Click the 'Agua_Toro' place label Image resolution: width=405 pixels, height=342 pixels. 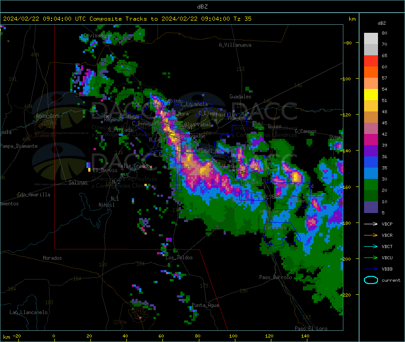pyautogui.click(x=48, y=116)
